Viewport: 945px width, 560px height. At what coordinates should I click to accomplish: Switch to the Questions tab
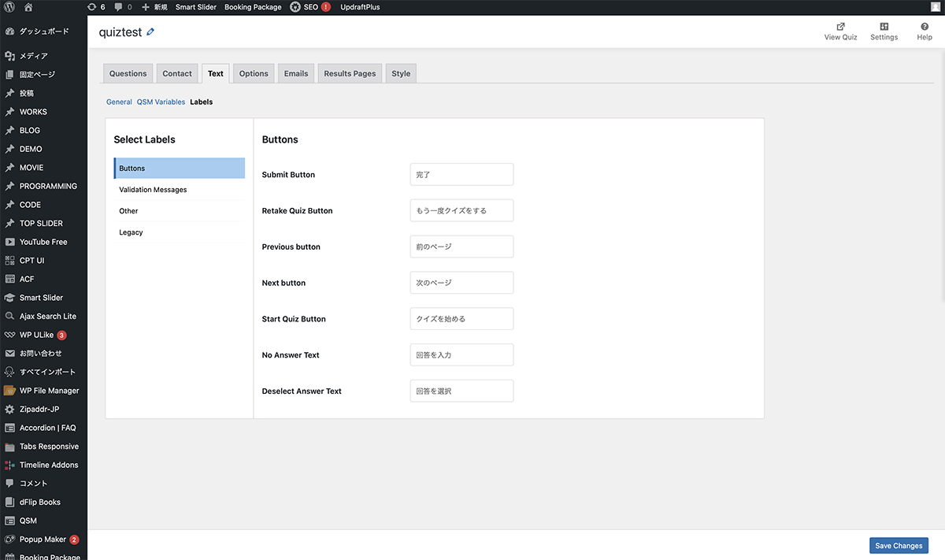click(128, 73)
